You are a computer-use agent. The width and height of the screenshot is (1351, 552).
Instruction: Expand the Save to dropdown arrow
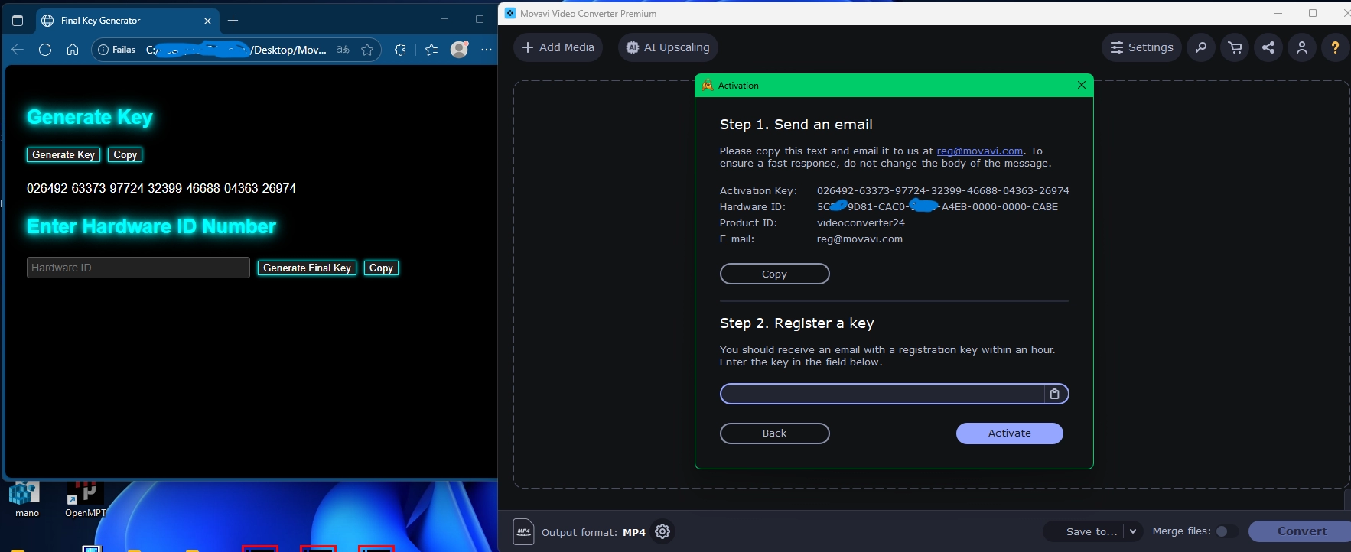point(1133,531)
